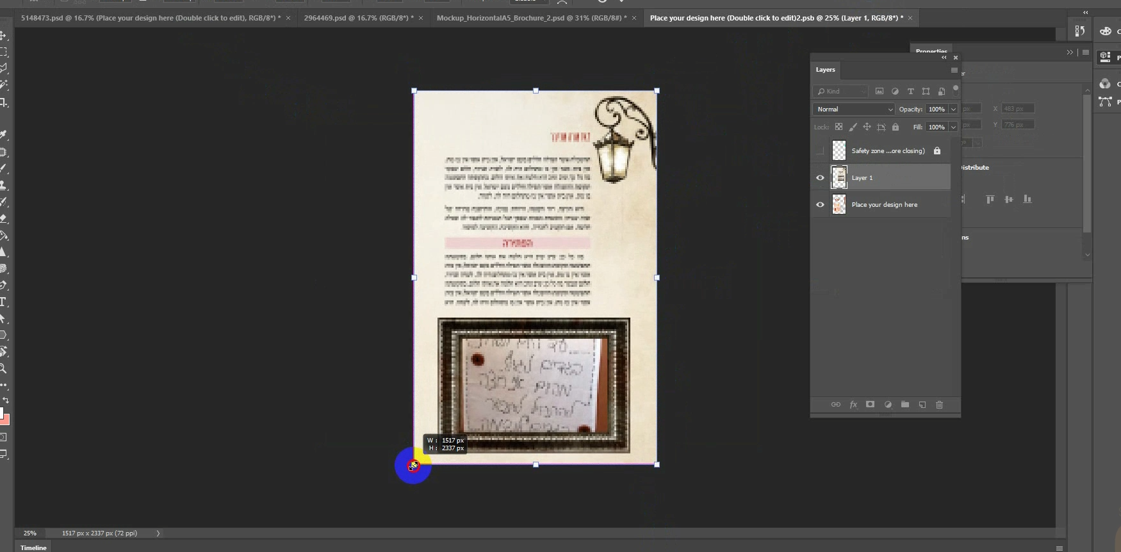Show the Safety zone layer
This screenshot has height=552, width=1121.
820,151
